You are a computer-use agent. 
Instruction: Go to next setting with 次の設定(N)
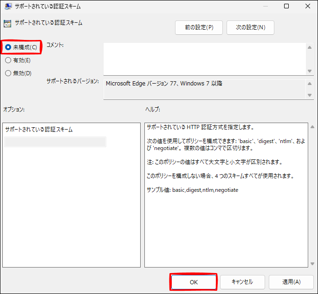[250, 27]
